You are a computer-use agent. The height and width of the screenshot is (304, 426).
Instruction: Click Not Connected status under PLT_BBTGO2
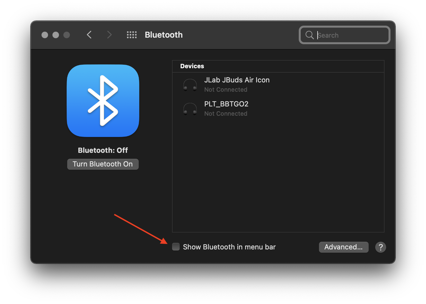pos(226,114)
